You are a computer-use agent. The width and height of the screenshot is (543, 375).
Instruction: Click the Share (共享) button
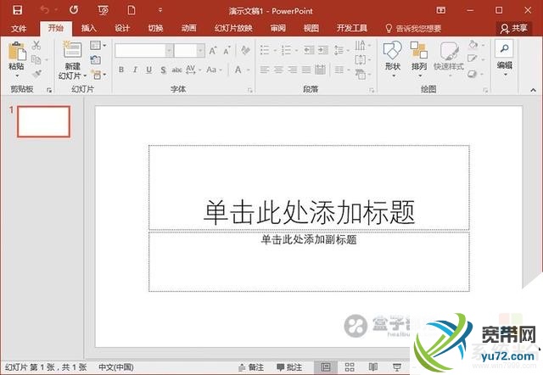point(514,28)
